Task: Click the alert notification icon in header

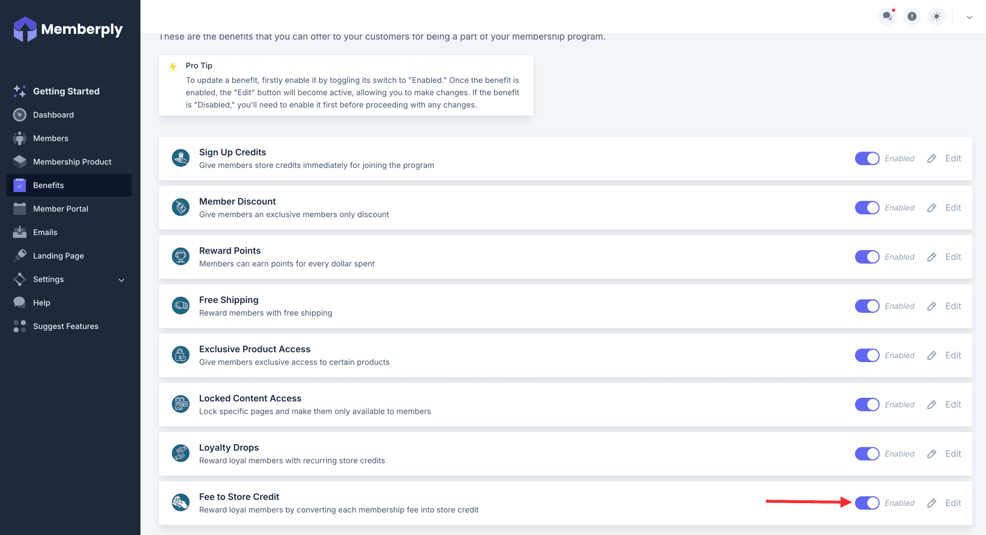Action: (x=912, y=16)
